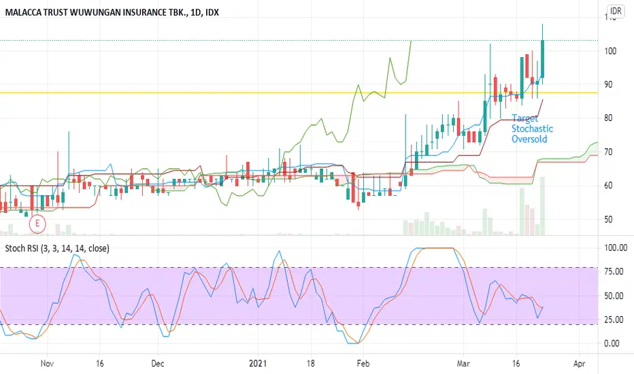
Task: Click the Stoch RSI indicator label
Action: click(57, 248)
